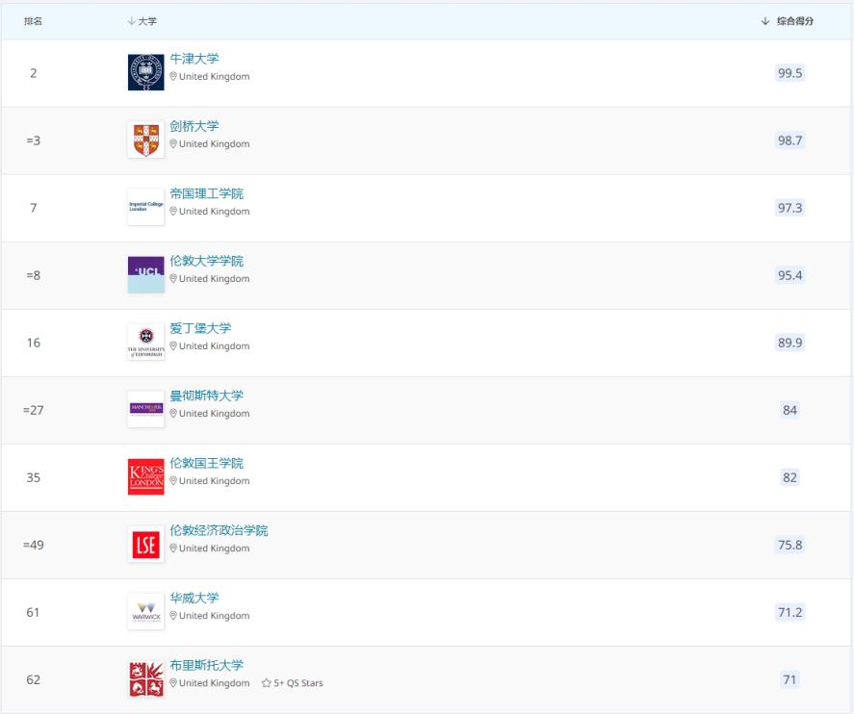This screenshot has height=714, width=854.
Task: Click the location pin under 华威大学
Action: pos(173,616)
